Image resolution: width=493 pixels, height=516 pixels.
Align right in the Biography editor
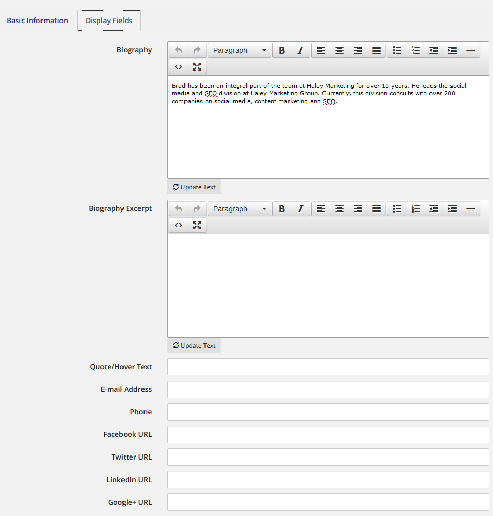pos(358,50)
